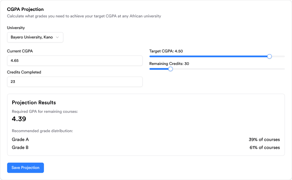The height and width of the screenshot is (180, 292).
Task: Select the required GPA value 4.39
Action: pos(19,119)
